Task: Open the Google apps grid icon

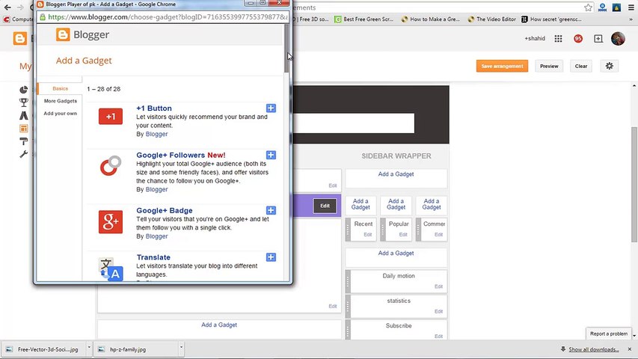Action: click(558, 38)
